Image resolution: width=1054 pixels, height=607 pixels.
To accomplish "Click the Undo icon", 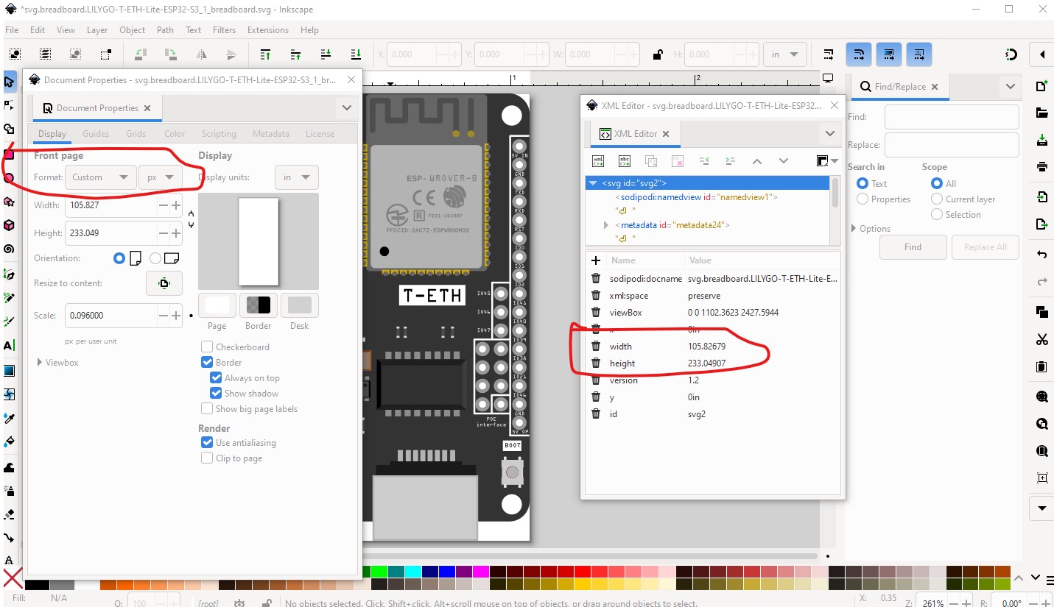I will pos(1041,255).
